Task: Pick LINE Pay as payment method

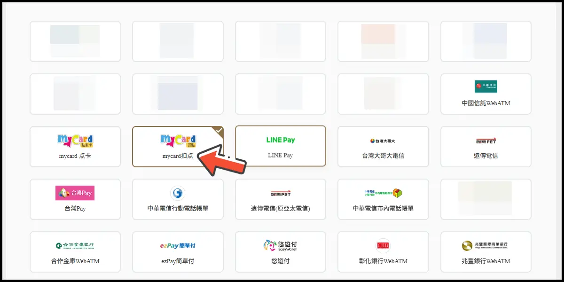Action: coord(280,146)
